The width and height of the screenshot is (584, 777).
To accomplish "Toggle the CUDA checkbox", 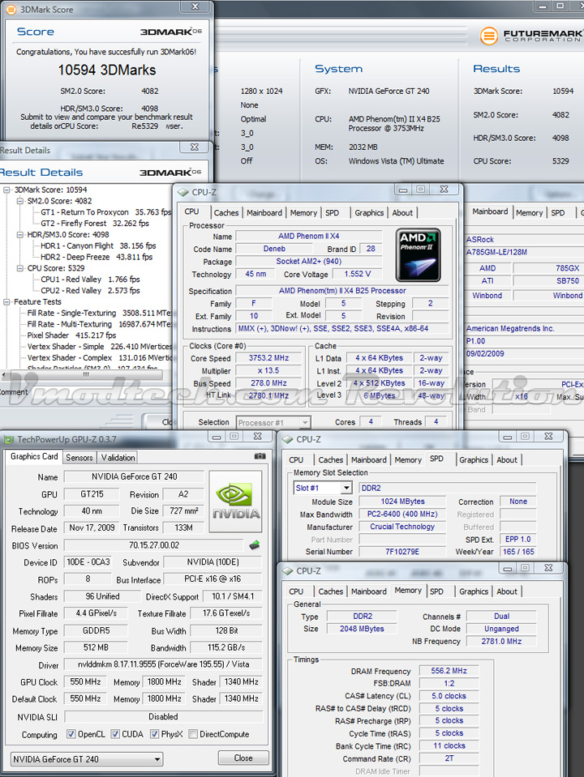I will (x=115, y=735).
